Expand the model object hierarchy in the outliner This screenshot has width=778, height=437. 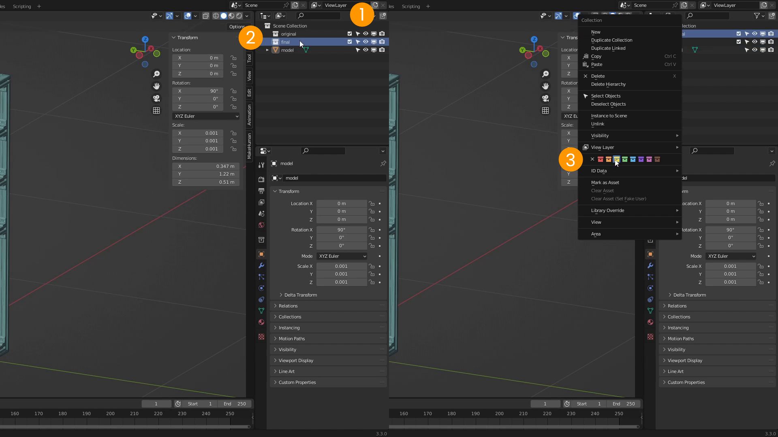point(267,50)
